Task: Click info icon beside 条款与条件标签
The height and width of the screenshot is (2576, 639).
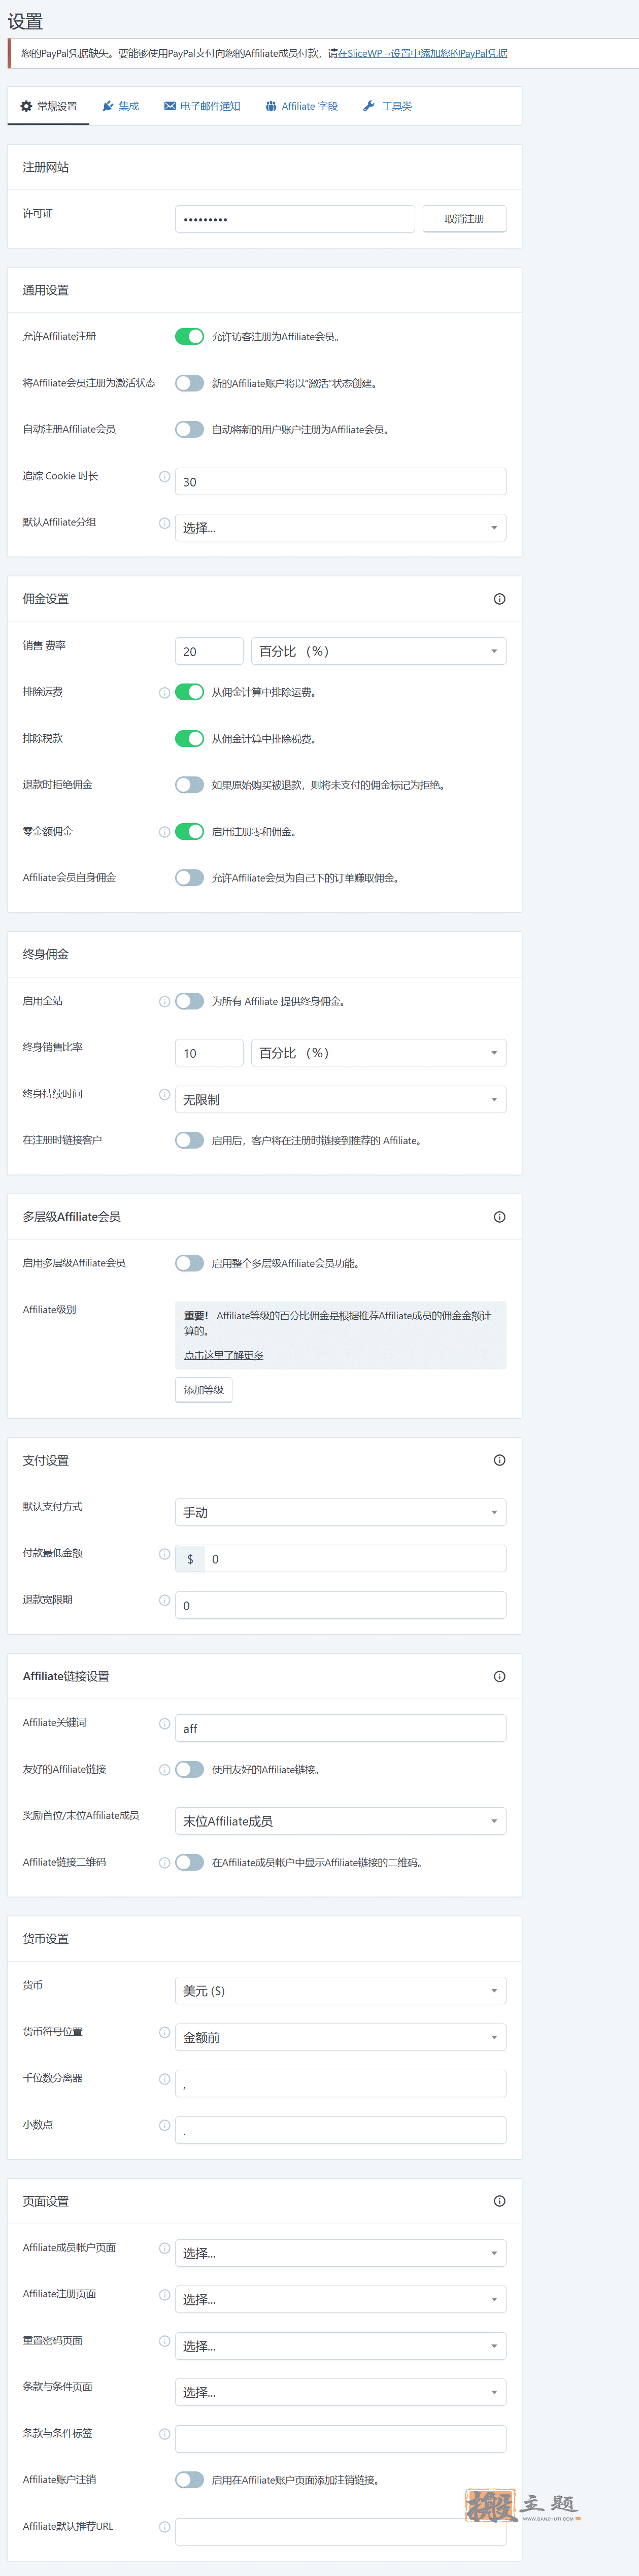Action: (x=164, y=2434)
